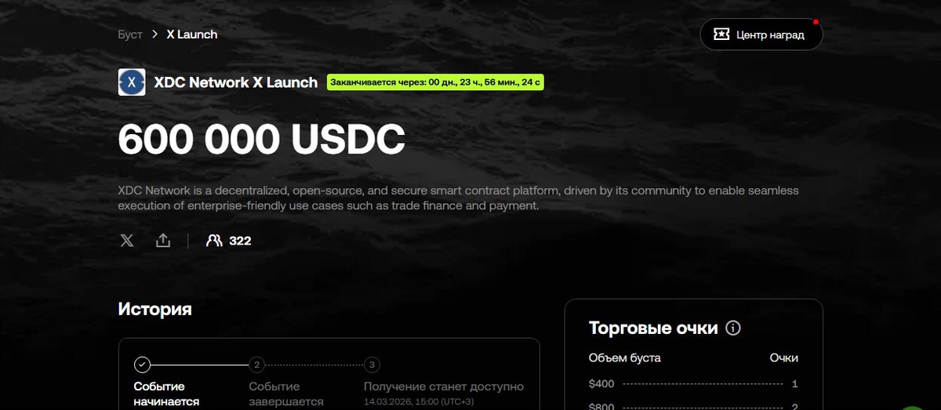Open info tooltip next to Торговые очки
Screen dimensions: 941x410
pos(733,328)
